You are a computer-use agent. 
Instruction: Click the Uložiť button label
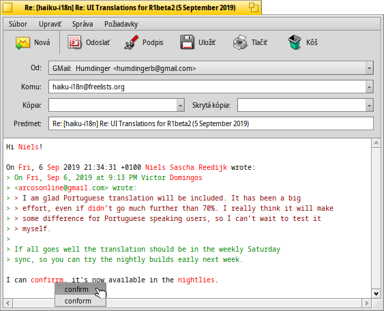point(207,42)
